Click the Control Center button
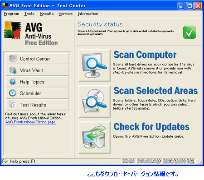The height and width of the screenshot is (180, 204). (x=37, y=59)
